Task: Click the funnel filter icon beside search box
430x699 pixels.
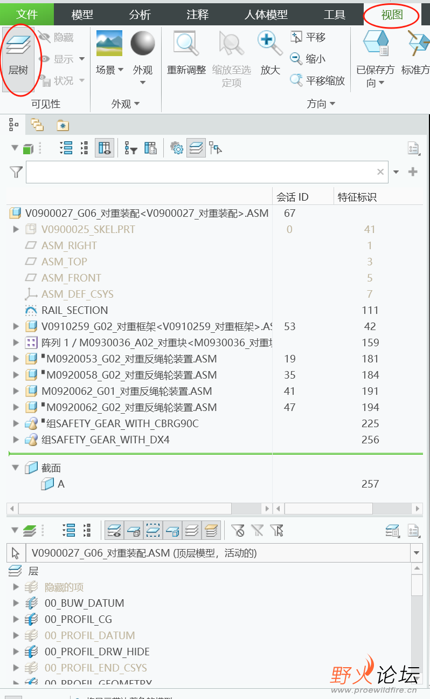Action: (x=16, y=172)
